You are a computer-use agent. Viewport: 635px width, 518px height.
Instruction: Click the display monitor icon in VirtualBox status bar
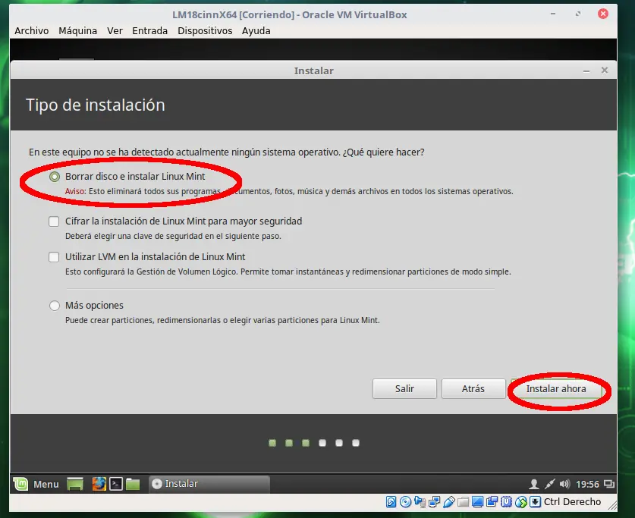pos(478,502)
